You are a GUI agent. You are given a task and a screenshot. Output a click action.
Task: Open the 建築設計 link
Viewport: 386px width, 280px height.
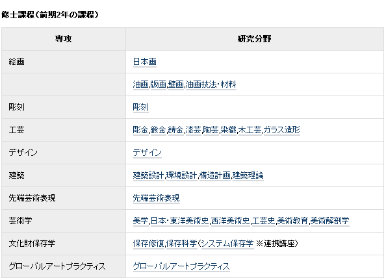coord(148,175)
